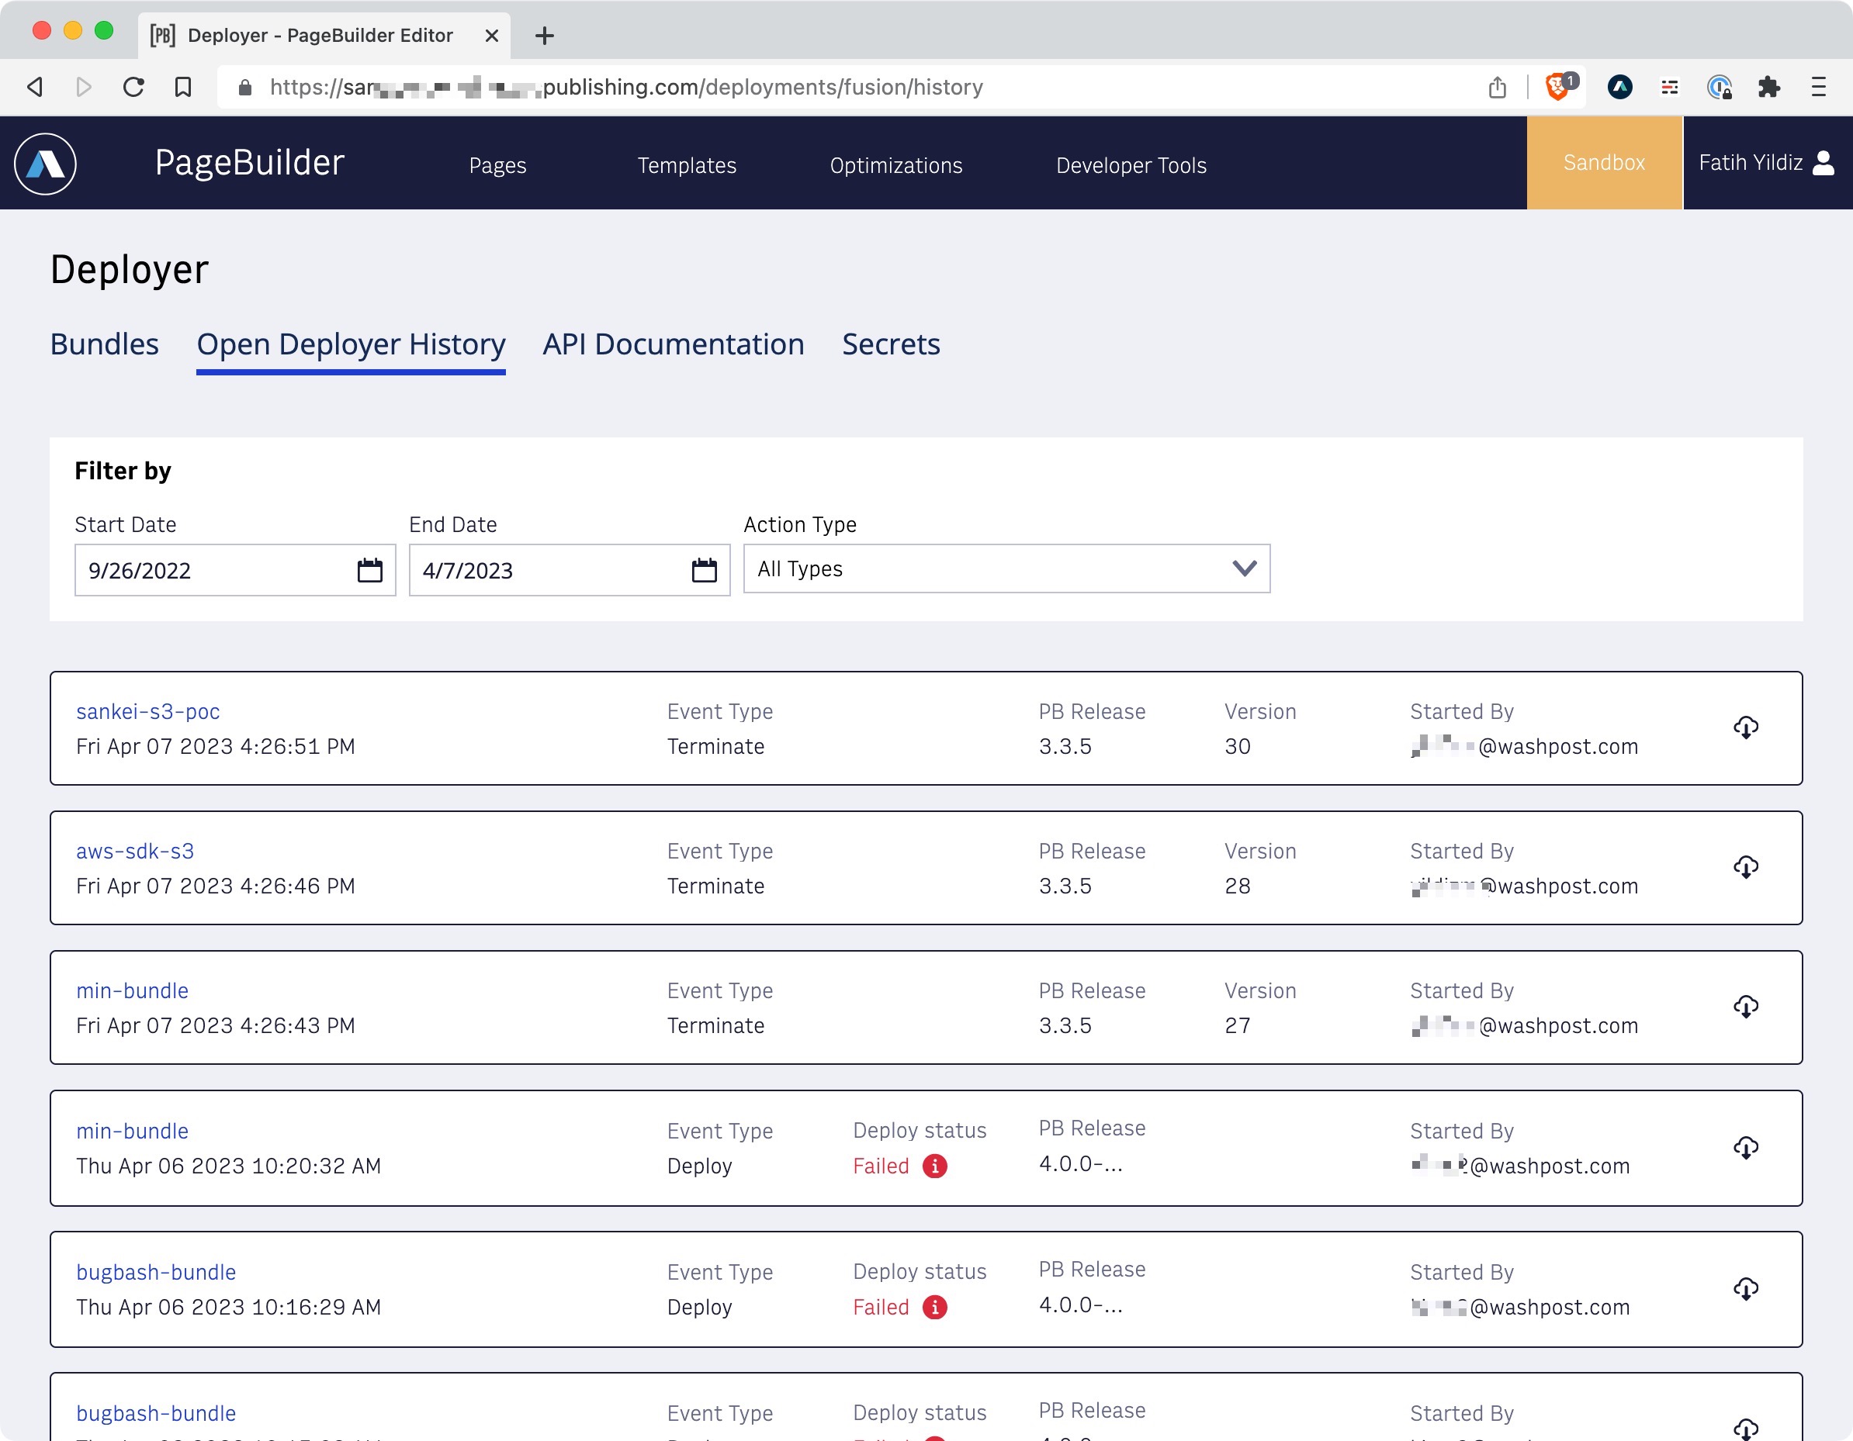Open min-bundle link dated Apr 06
Screen dimensions: 1853x1441
133,1132
